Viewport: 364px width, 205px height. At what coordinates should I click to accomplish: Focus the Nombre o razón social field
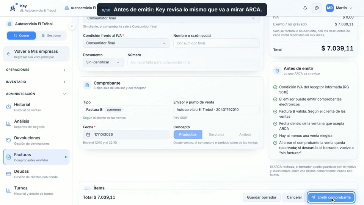(217, 43)
